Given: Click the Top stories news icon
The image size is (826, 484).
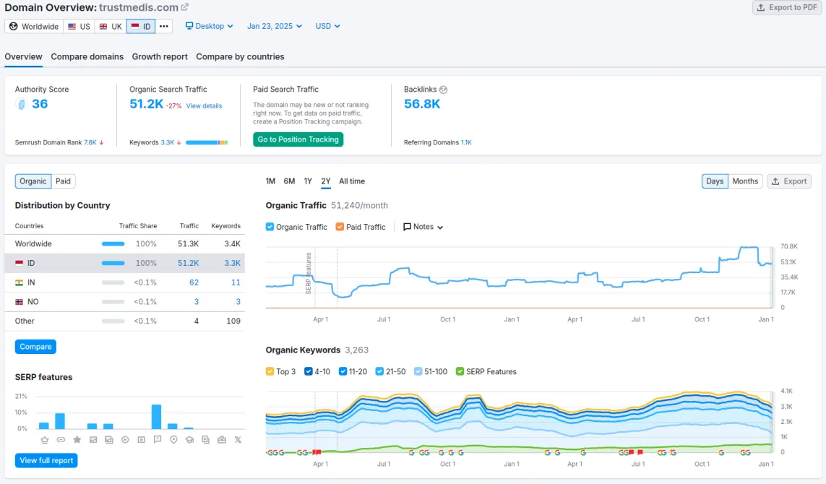Looking at the screenshot, I should 205,440.
